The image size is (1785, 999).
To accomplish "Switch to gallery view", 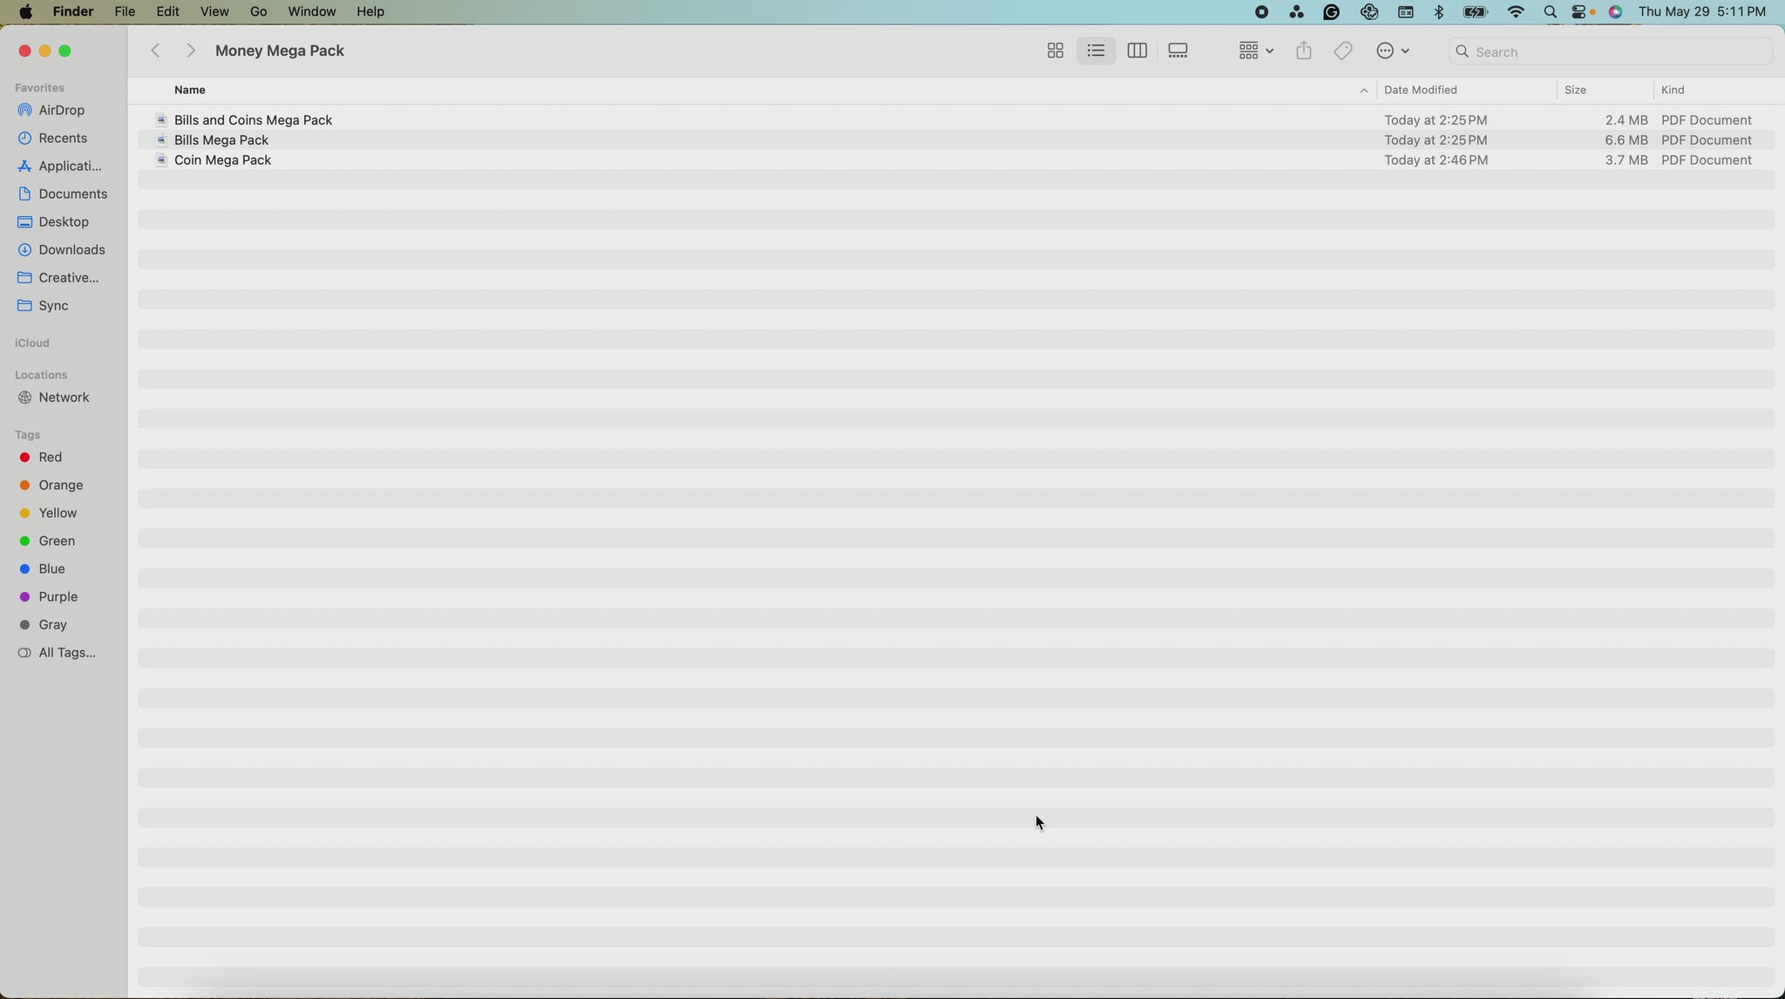I will [1178, 51].
